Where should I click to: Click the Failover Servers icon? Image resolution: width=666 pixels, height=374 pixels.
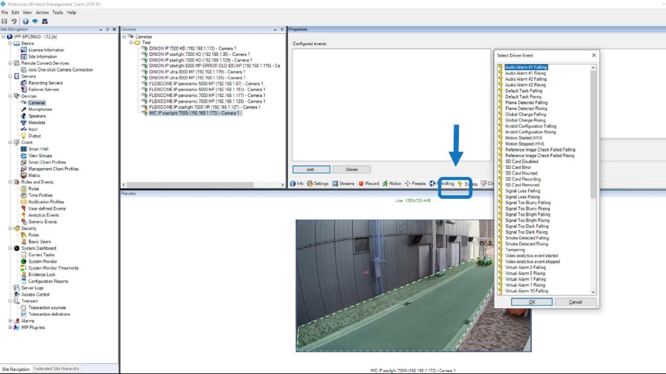click(24, 89)
